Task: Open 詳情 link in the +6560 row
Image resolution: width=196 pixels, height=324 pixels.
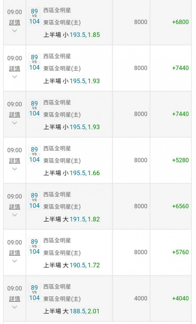Action: point(15,207)
